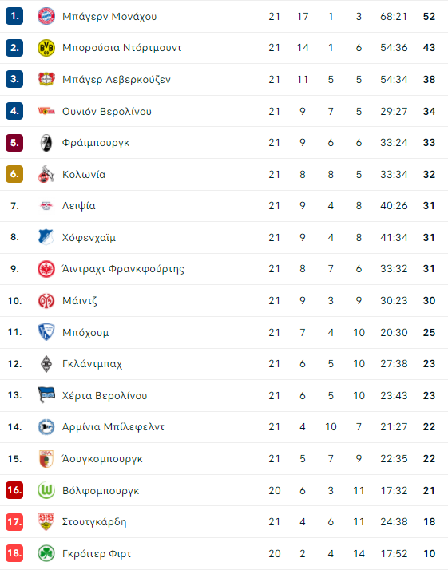Click the Eintracht Frankfurt eagle logo
This screenshot has width=448, height=570.
[46, 269]
